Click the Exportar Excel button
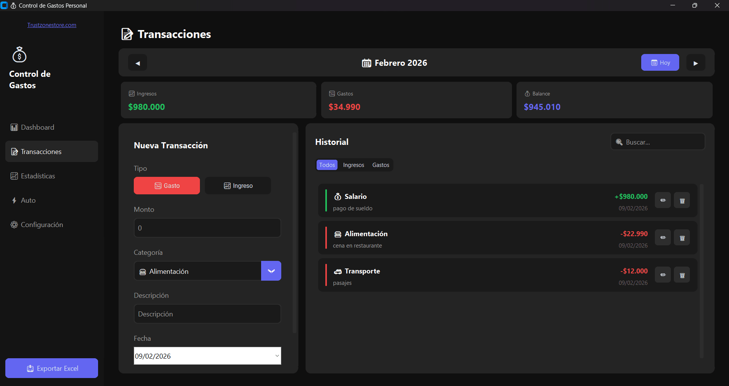Screen dimensions: 729x386 click(51, 368)
